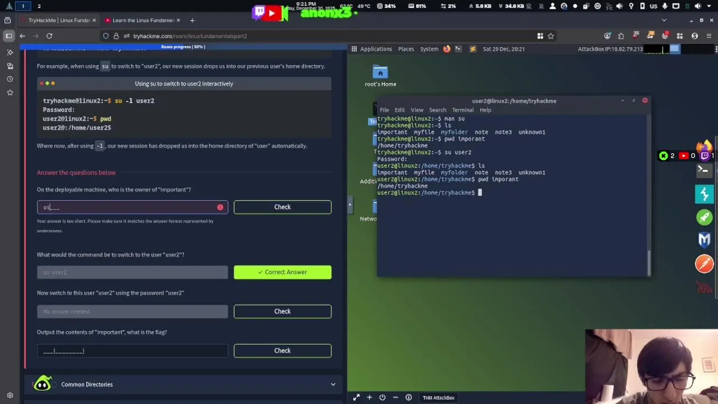Switch to TryHackMe Linux Fundamentals tab
The image size is (718, 404).
(x=59, y=20)
